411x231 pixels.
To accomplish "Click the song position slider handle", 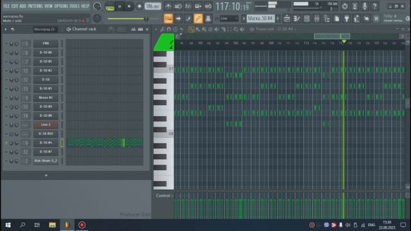I will point(146,19).
